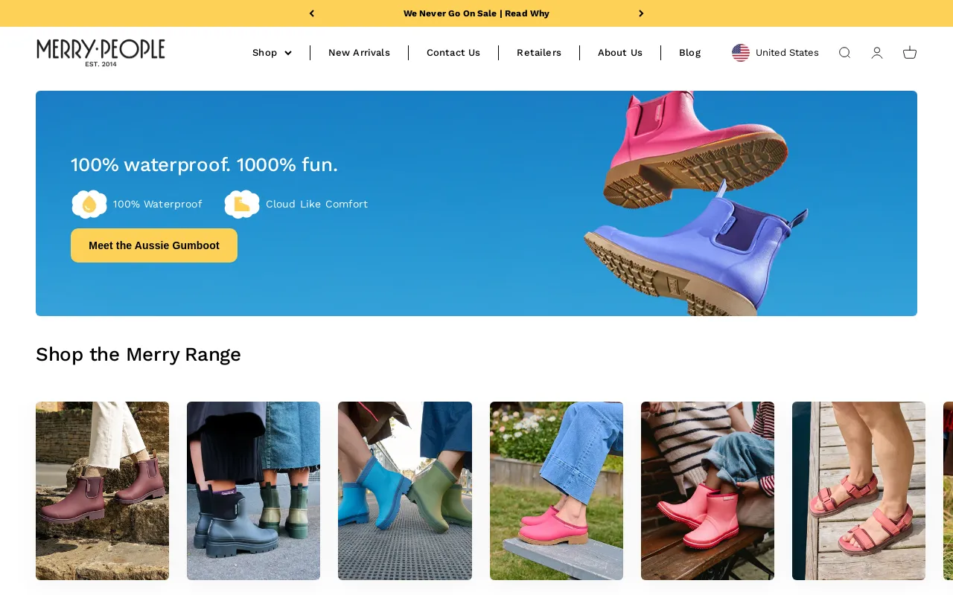The image size is (953, 595).
Task: Click the 100% Waterproof droplet cloud icon
Action: [89, 204]
